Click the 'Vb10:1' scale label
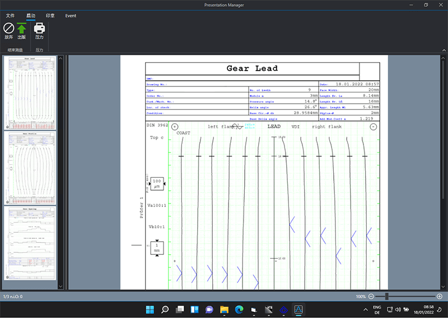This screenshot has height=318, width=448. click(x=157, y=227)
